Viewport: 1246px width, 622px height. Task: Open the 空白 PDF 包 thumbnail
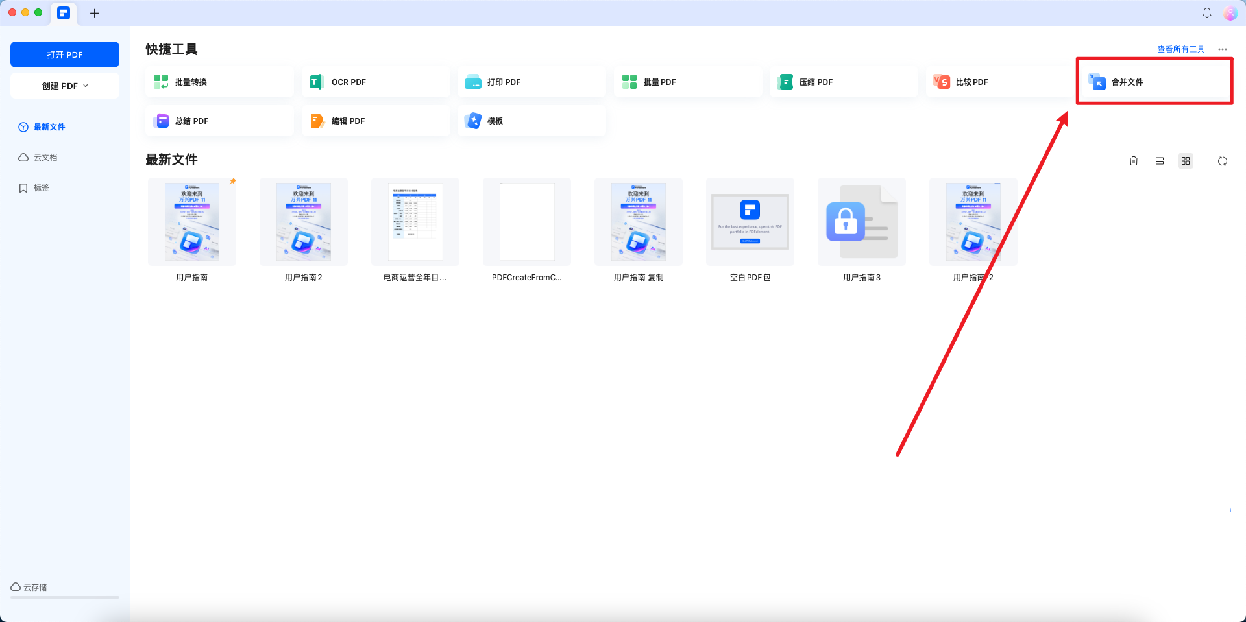750,221
